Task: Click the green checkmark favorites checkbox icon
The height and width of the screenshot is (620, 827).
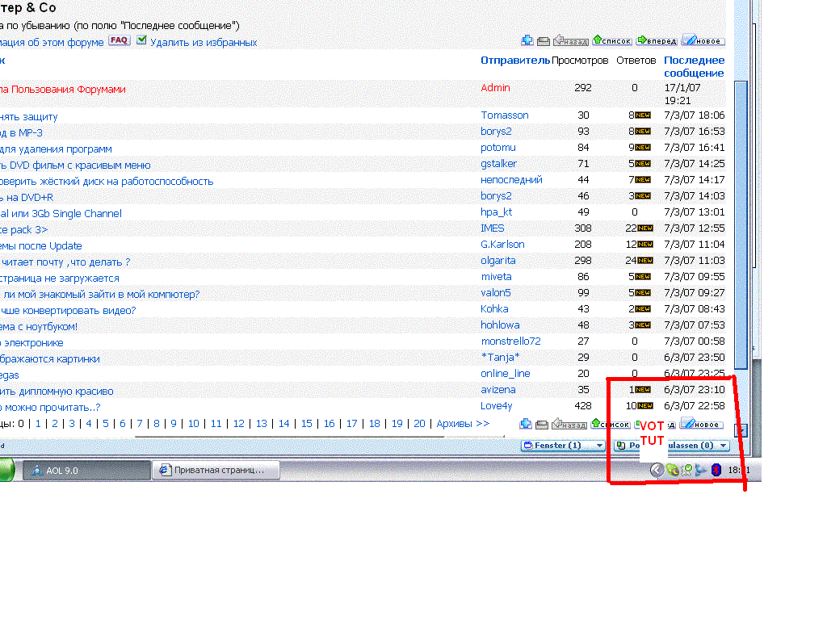Action: coord(142,40)
